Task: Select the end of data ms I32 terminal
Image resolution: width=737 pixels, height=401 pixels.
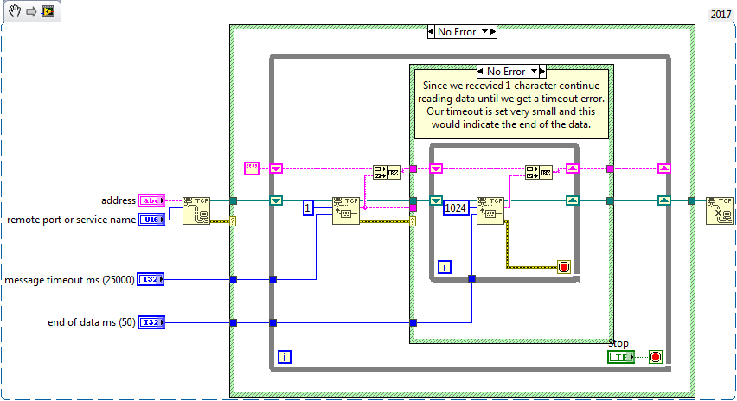Action: [151, 322]
